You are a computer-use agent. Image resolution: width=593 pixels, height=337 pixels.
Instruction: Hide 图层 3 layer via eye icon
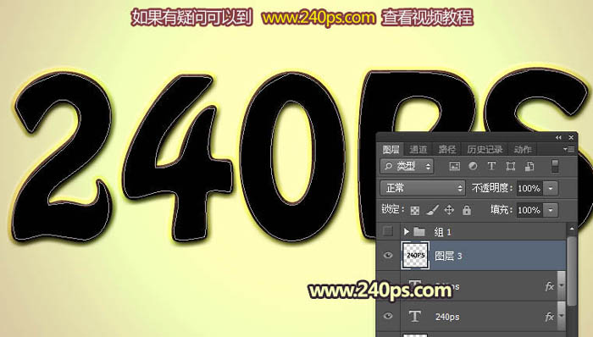pos(388,256)
